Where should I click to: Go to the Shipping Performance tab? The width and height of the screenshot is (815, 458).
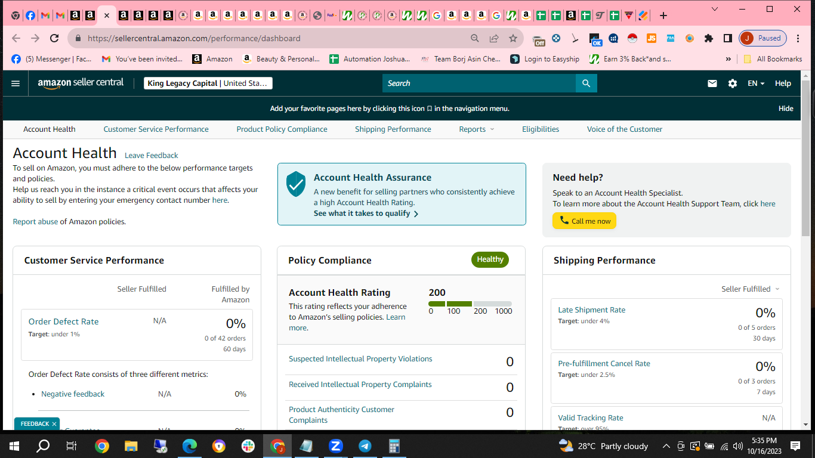click(x=393, y=129)
